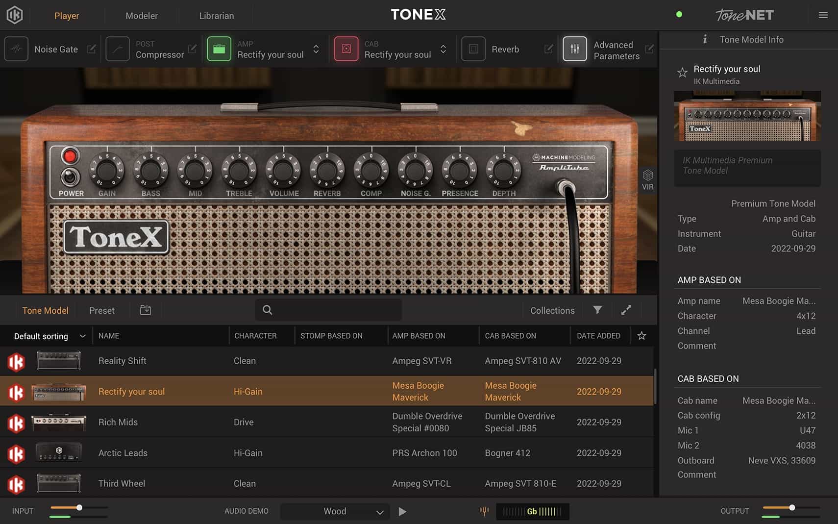This screenshot has height=524, width=838.
Task: Switch to the Player tab
Action: 67,16
